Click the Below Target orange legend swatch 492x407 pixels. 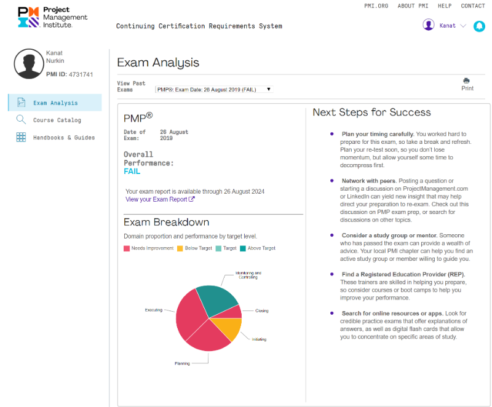[x=180, y=248]
